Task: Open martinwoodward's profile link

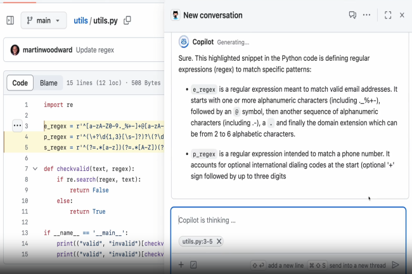Action: click(x=48, y=49)
